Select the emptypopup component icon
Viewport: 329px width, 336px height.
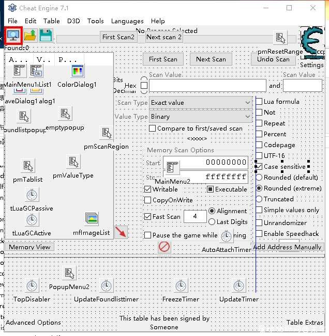(65, 114)
